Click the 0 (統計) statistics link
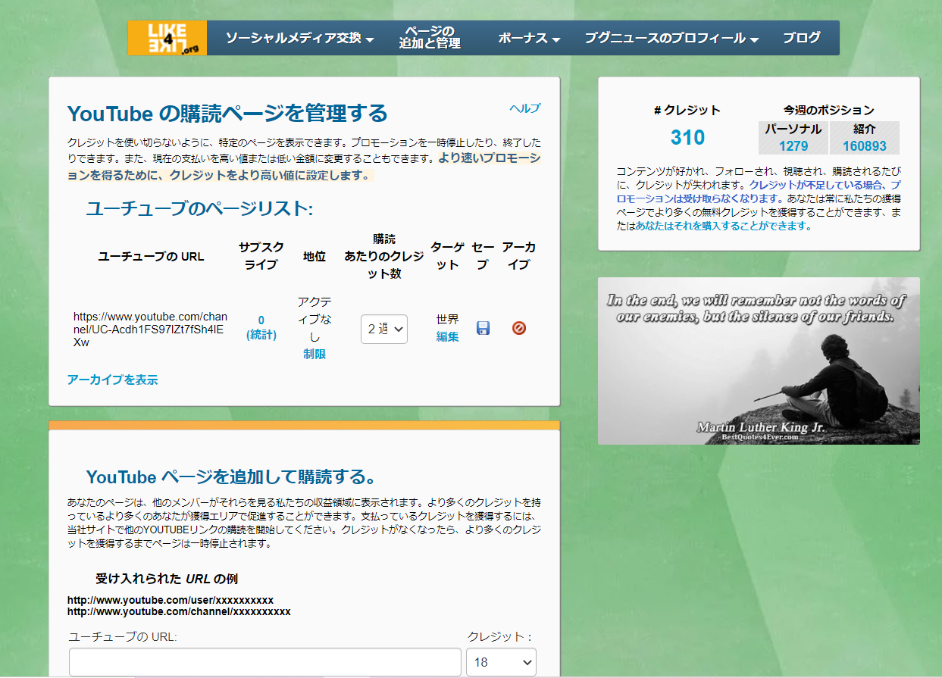 click(261, 327)
